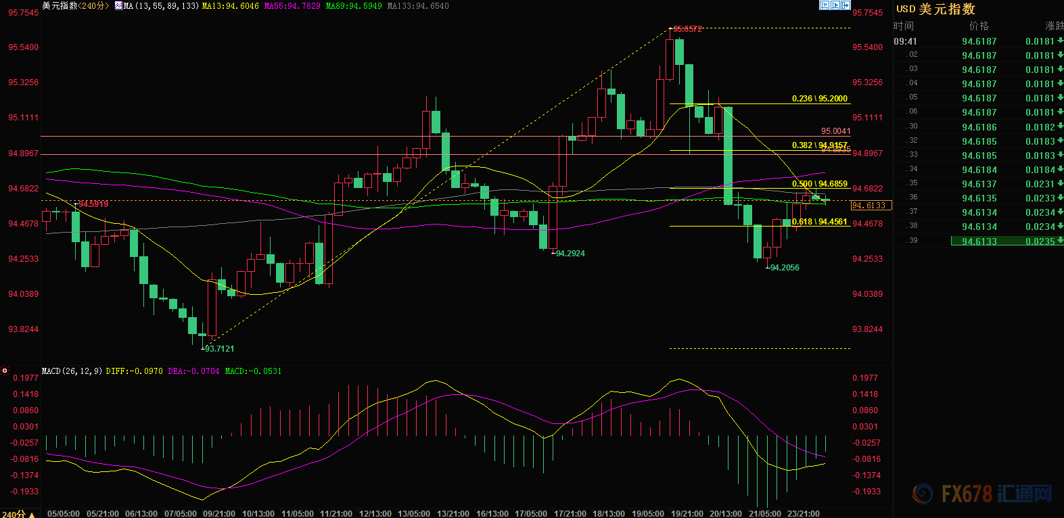Open the MACD(26,12,9) indicator parameters

tap(72, 371)
